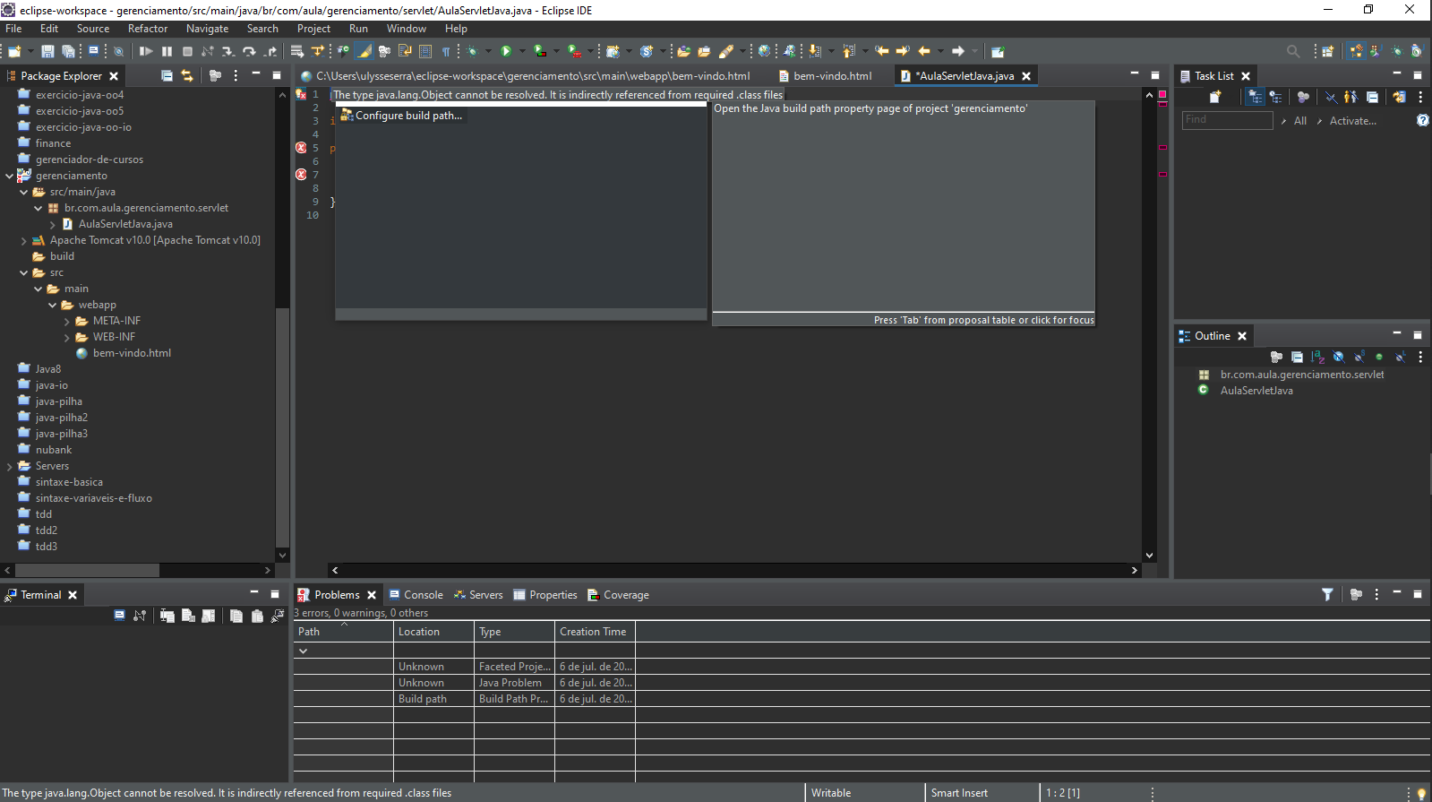1432x802 pixels.
Task: Toggle the highlighted Mark Occurrences icon
Action: pos(364,52)
